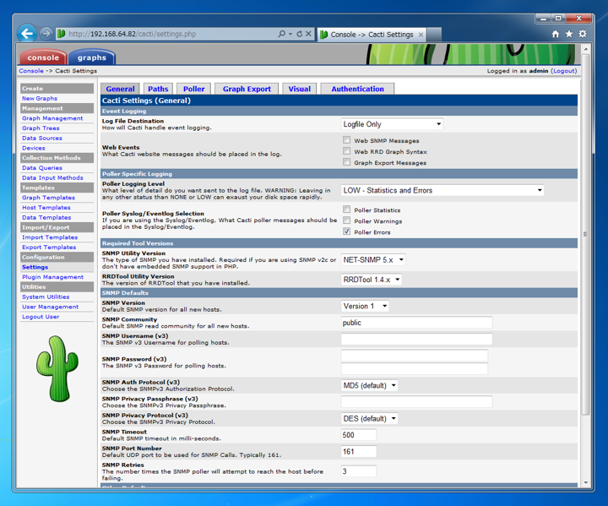Click the blank new tab button
608x506 pixels.
click(434, 34)
